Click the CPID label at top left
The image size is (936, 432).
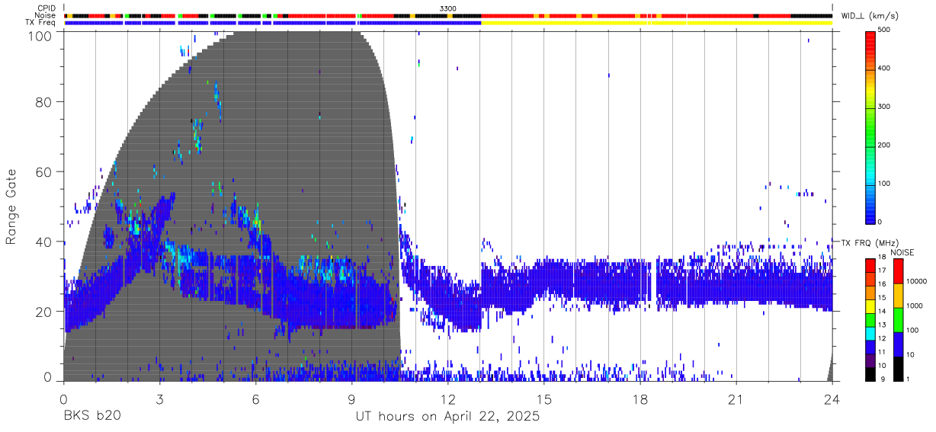coord(46,8)
